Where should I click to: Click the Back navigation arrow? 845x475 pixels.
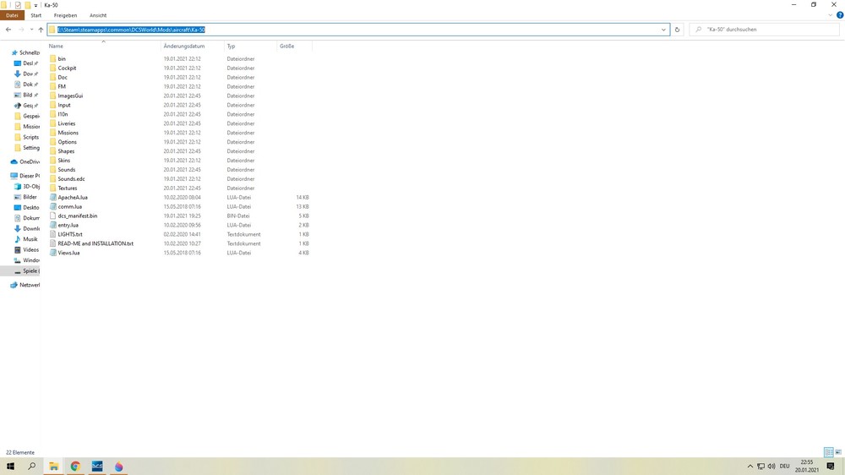(x=8, y=30)
